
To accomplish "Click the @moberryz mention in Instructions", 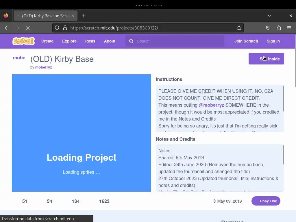I will click(211, 105).
